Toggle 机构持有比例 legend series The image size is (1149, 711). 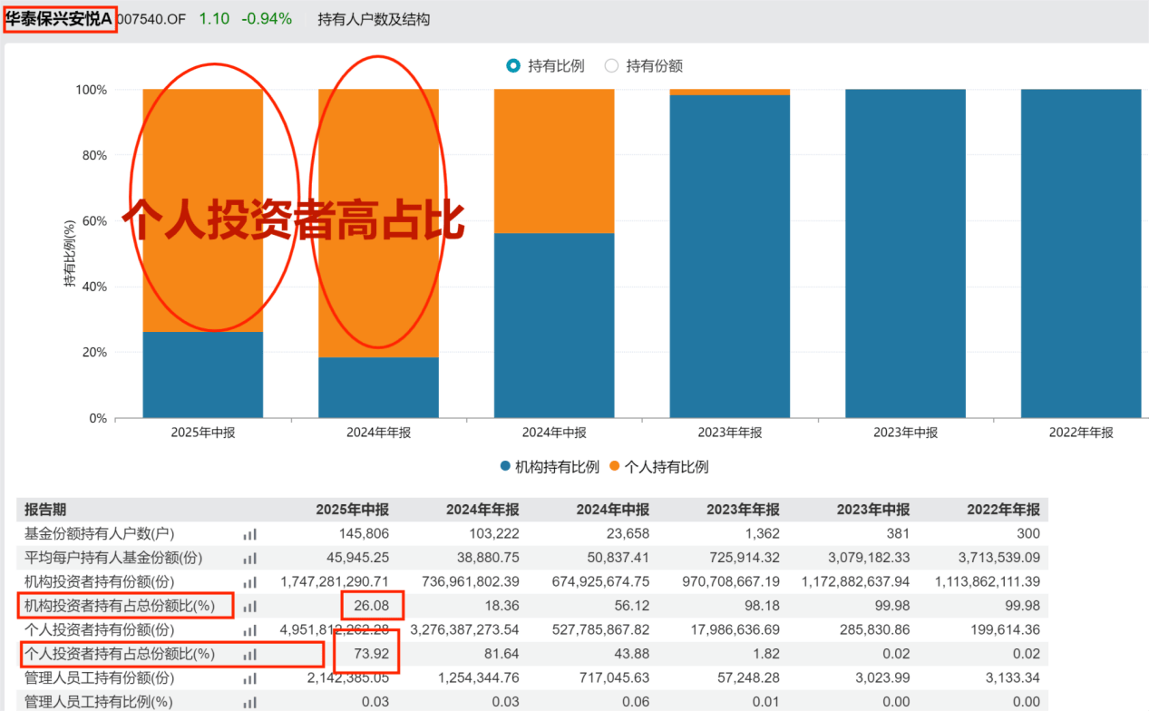tap(548, 467)
